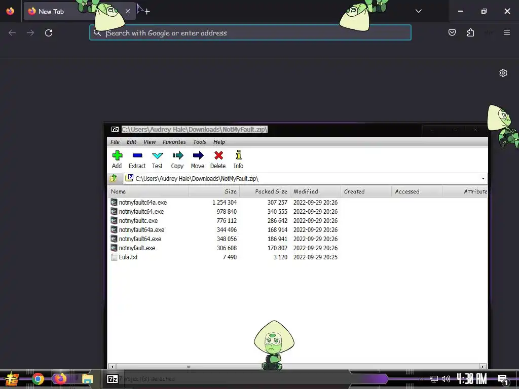Viewport: 519px width, 389px height.
Task: Open the Help menu in 7-Zip
Action: click(219, 142)
